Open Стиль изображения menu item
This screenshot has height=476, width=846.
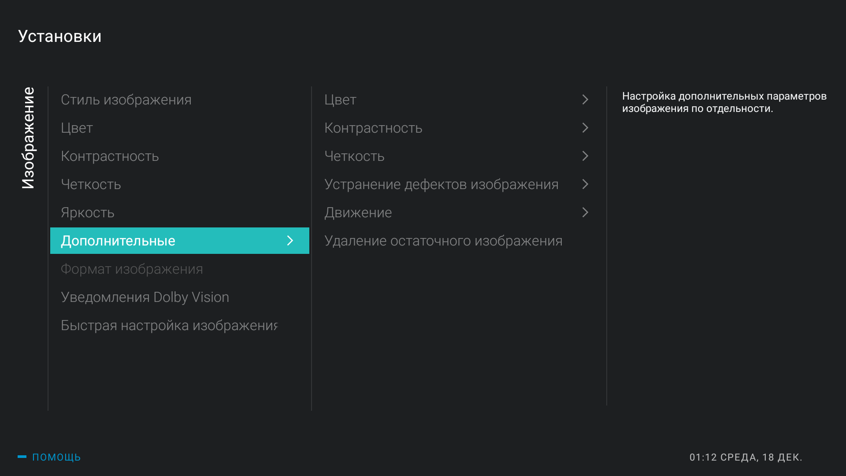tap(126, 100)
